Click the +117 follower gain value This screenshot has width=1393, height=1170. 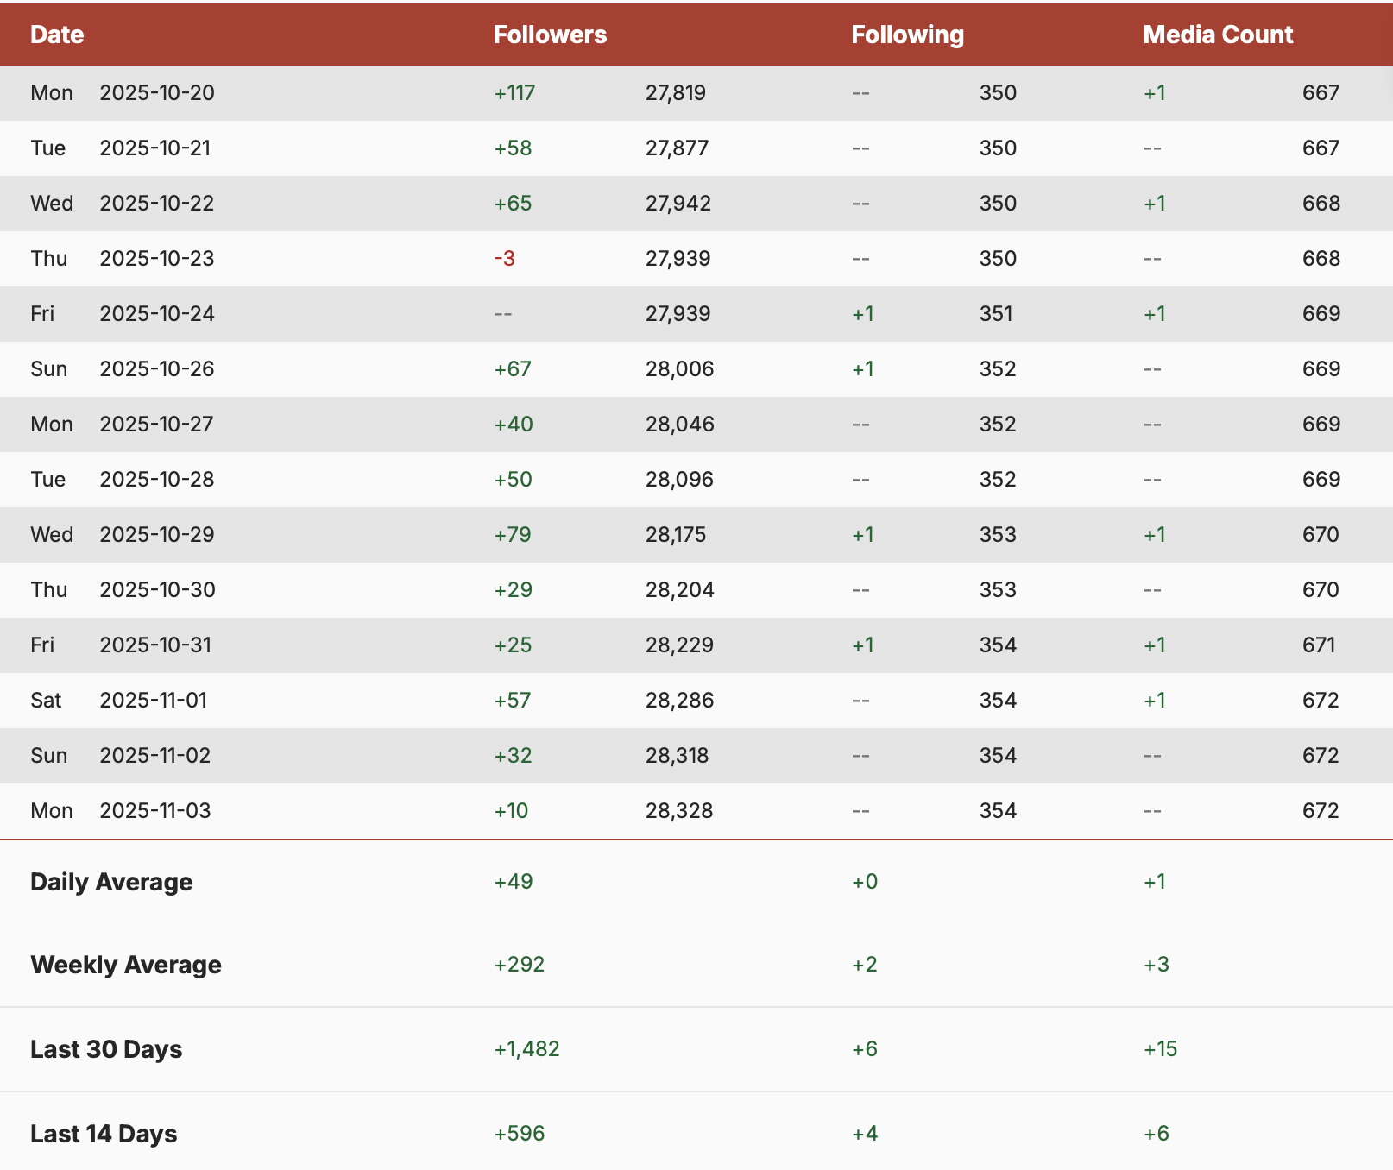point(514,93)
